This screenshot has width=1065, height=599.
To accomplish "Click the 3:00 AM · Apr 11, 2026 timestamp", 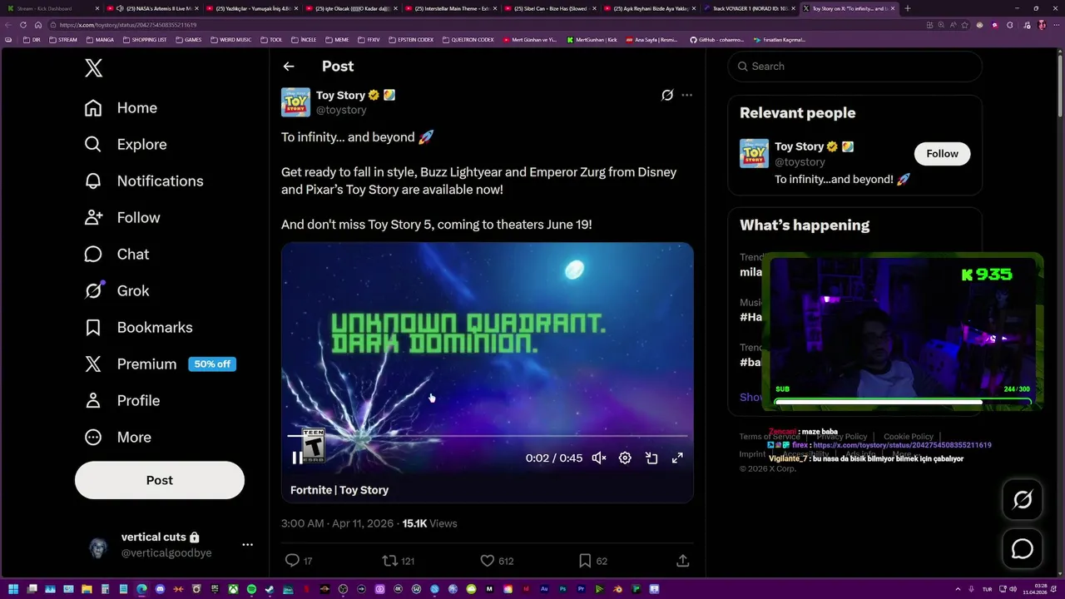I will [x=338, y=523].
